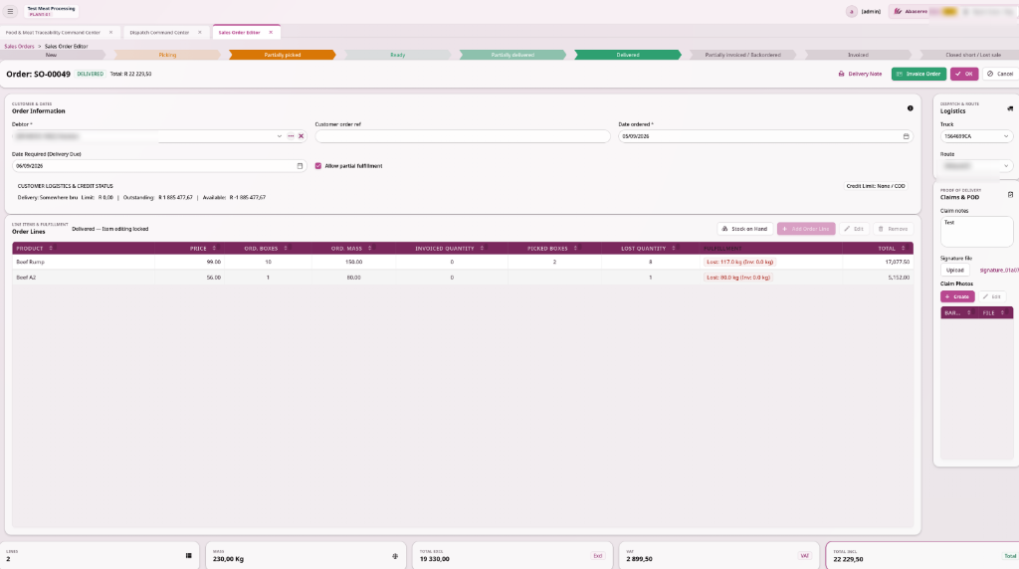
Task: Click the Order Information info icon
Action: point(910,108)
